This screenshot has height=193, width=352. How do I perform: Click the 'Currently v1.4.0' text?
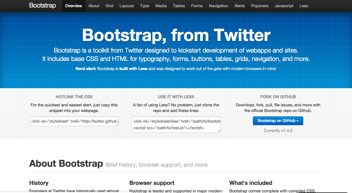(x=278, y=130)
